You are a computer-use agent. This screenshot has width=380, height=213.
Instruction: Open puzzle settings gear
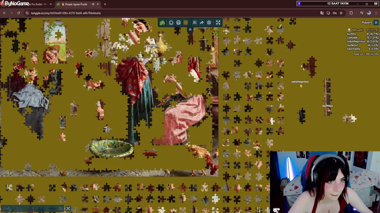pos(209,22)
